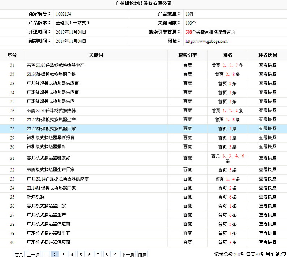Image resolution: width=287 pixels, height=257 pixels.
Task: View 查看快照 for row 22
Action: pyautogui.click(x=267, y=74)
